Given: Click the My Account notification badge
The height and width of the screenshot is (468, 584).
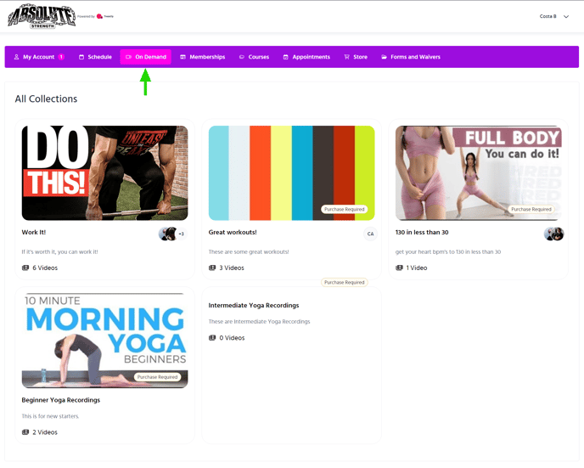Looking at the screenshot, I should (x=61, y=57).
